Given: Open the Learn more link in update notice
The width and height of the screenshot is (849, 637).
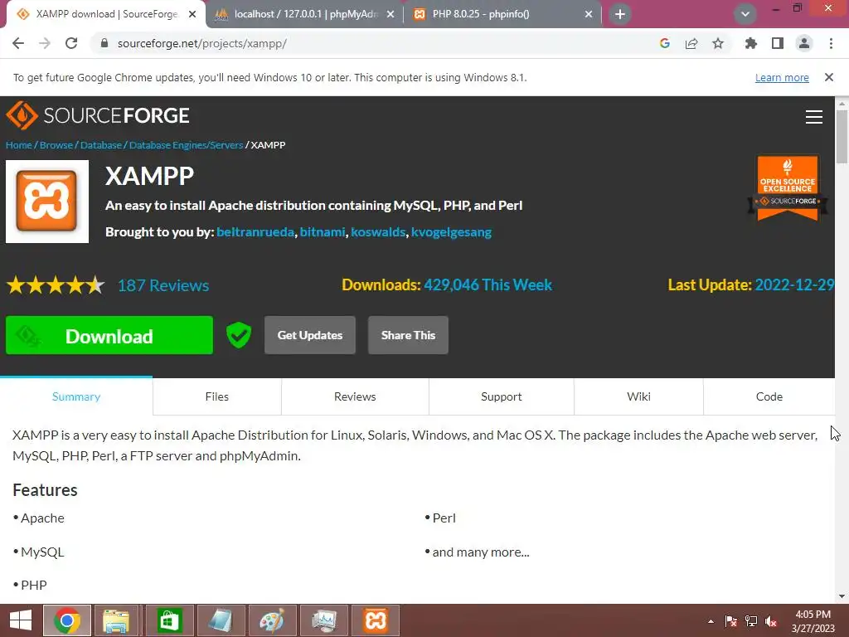Looking at the screenshot, I should [782, 77].
